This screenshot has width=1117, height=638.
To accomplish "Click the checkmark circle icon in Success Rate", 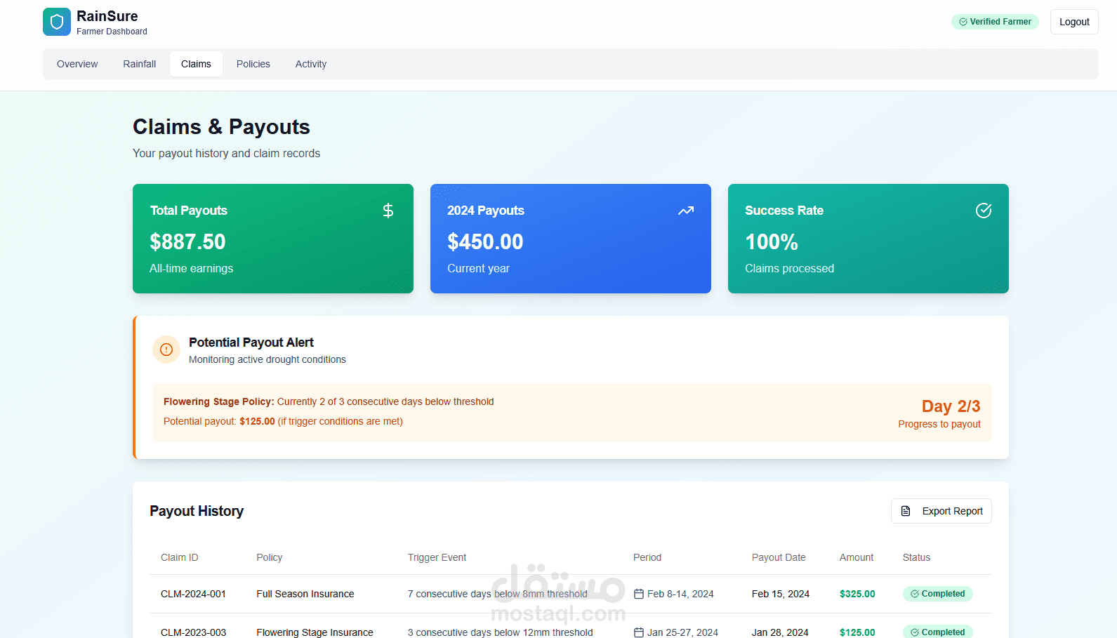I will 984,211.
